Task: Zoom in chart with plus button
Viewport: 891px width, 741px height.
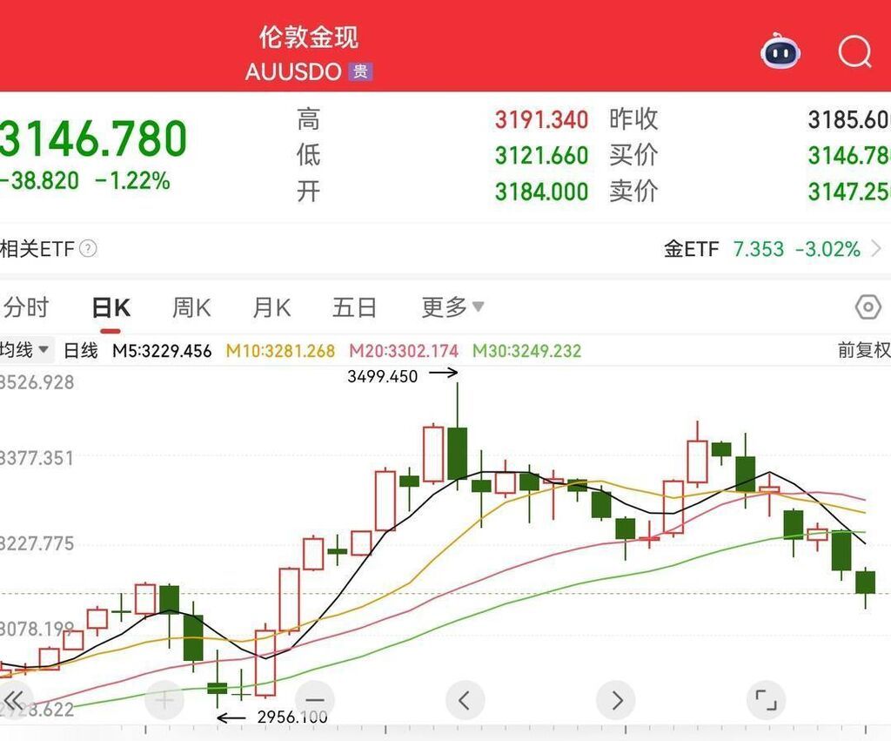Action: point(164,699)
